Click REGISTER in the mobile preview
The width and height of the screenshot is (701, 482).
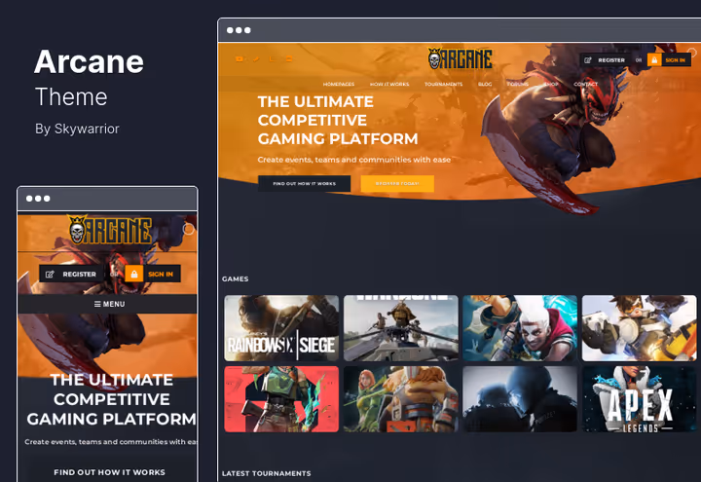tap(71, 274)
